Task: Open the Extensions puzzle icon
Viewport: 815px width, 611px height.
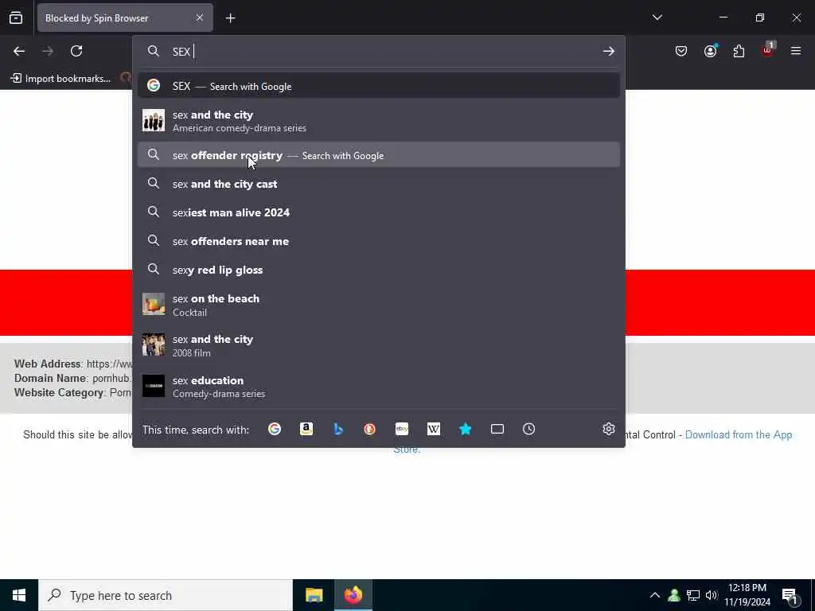Action: pyautogui.click(x=739, y=51)
